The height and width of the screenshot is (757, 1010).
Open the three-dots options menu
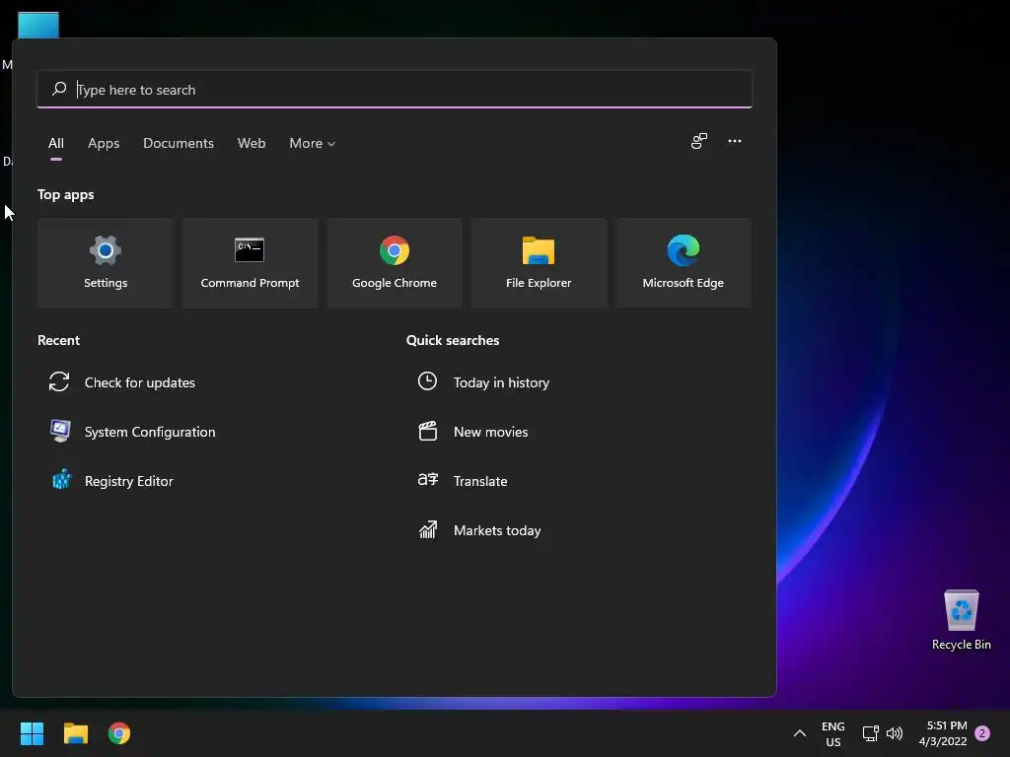tap(735, 141)
